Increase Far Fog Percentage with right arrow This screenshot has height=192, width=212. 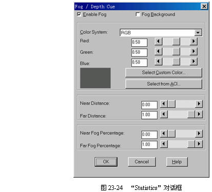tap(199, 144)
